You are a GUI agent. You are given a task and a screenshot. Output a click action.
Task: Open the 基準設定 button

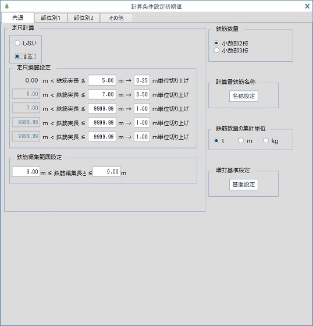point(244,185)
